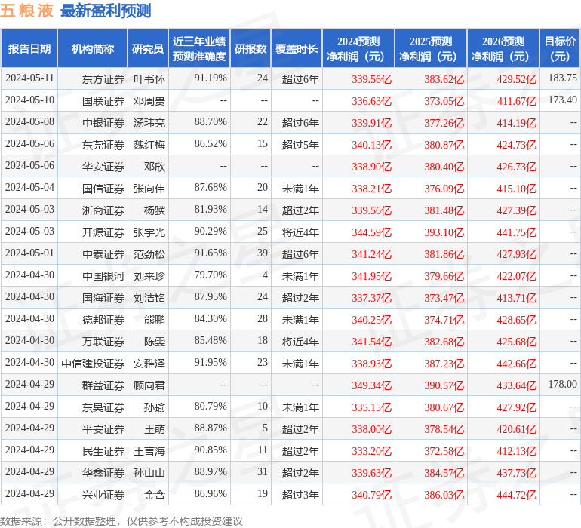Screen dimensions: 581x528
Task: Click target price 178.00
Action: pyautogui.click(x=562, y=384)
